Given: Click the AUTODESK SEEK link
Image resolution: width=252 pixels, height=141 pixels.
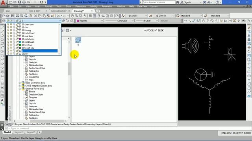Looking at the screenshot, I should (x=154, y=31).
